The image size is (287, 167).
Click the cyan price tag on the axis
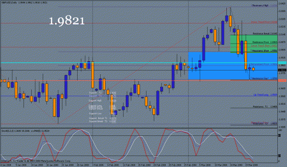pyautogui.click(x=282, y=63)
